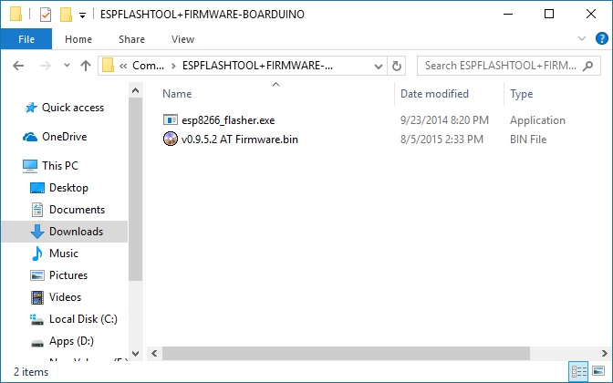Open Pictures folder in sidebar

[68, 275]
